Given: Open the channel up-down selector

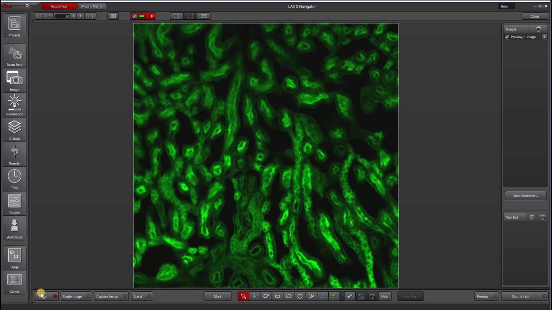Looking at the screenshot, I should pyautogui.click(x=151, y=16).
